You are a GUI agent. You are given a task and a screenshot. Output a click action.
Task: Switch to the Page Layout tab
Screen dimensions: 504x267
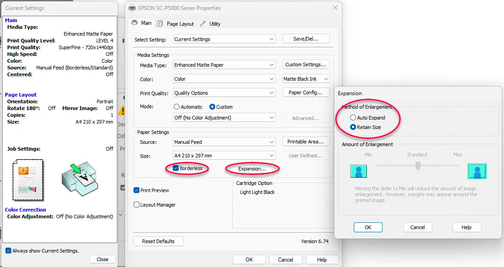(176, 24)
